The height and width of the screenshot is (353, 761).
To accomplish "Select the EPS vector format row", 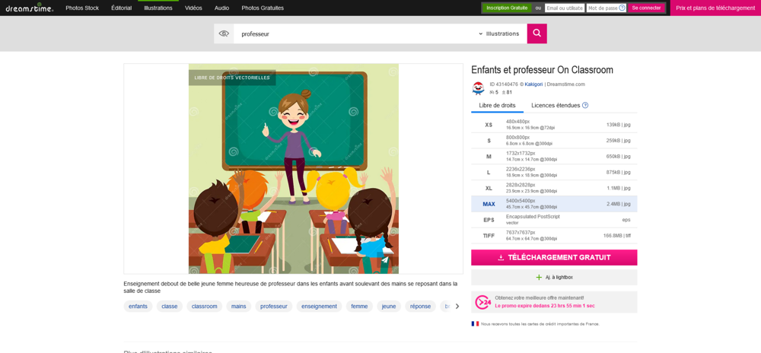I will click(554, 220).
